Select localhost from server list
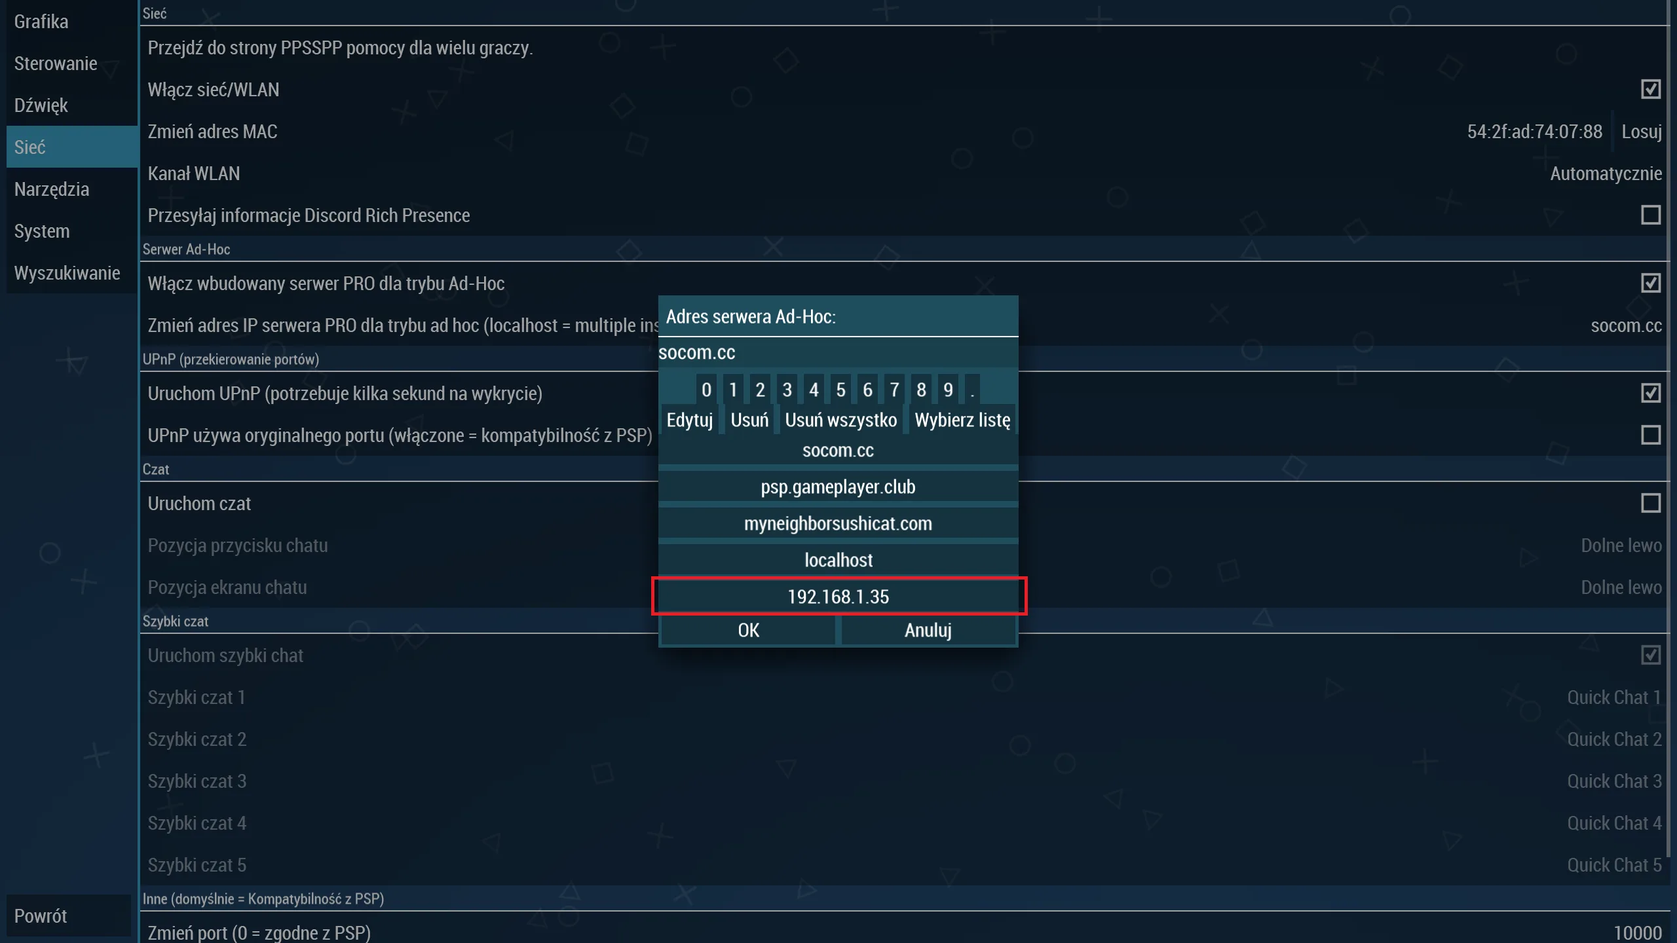Image resolution: width=1677 pixels, height=943 pixels. click(838, 560)
